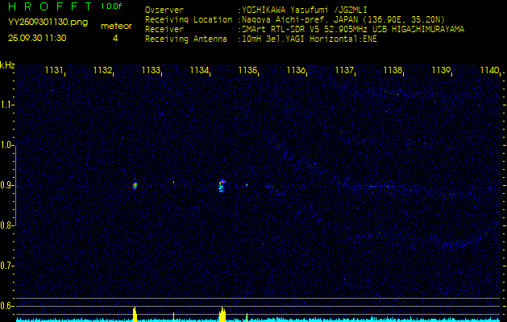Click the kHz axis unit label

(x=7, y=65)
